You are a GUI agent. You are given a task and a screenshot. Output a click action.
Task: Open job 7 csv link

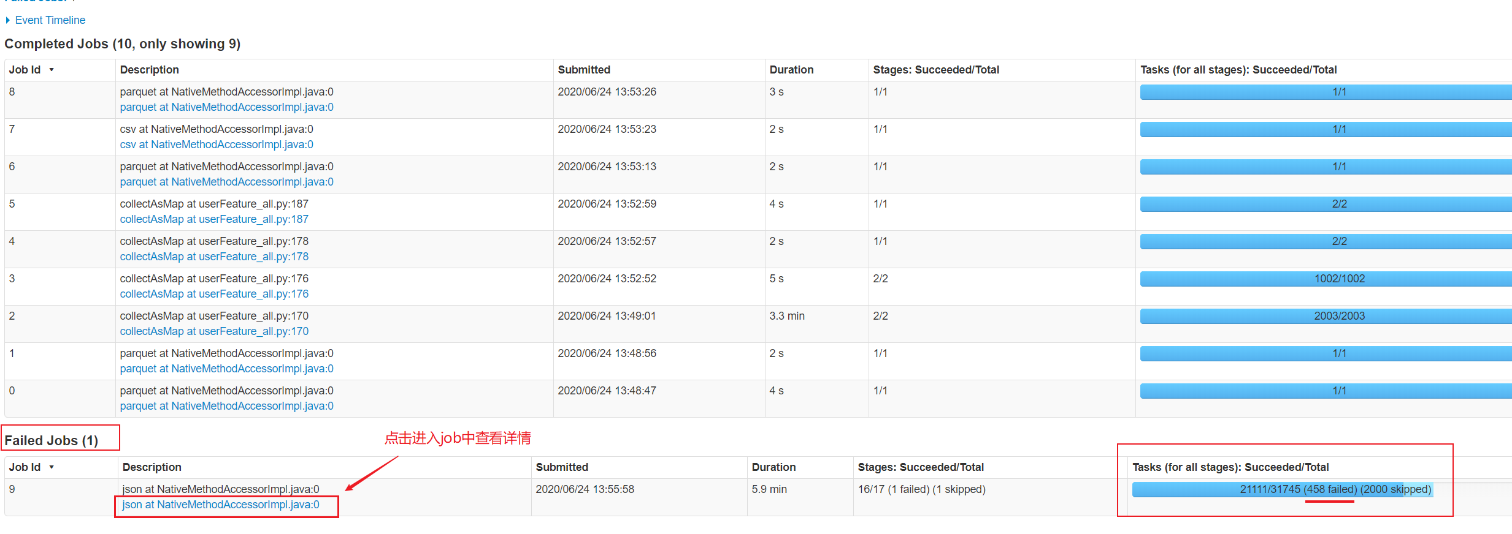point(217,145)
